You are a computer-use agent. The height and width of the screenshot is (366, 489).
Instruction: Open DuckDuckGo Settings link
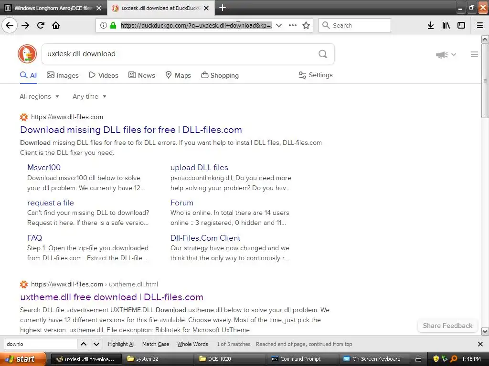click(316, 75)
